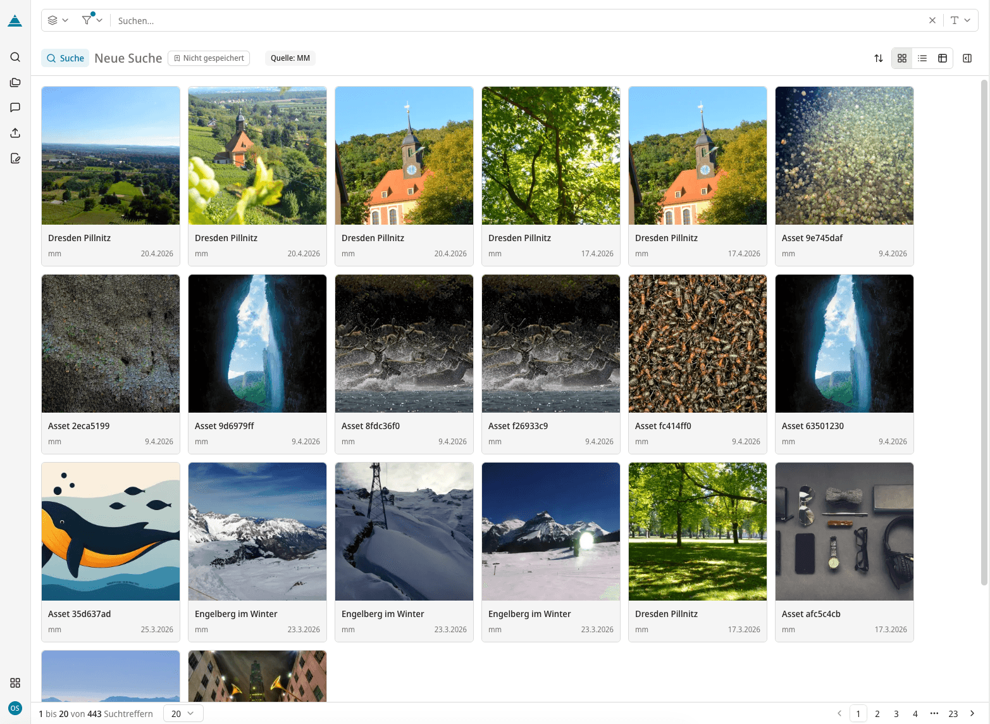Open the Asset 8fdc36f0 thumbnail
Image resolution: width=990 pixels, height=724 pixels.
point(404,344)
